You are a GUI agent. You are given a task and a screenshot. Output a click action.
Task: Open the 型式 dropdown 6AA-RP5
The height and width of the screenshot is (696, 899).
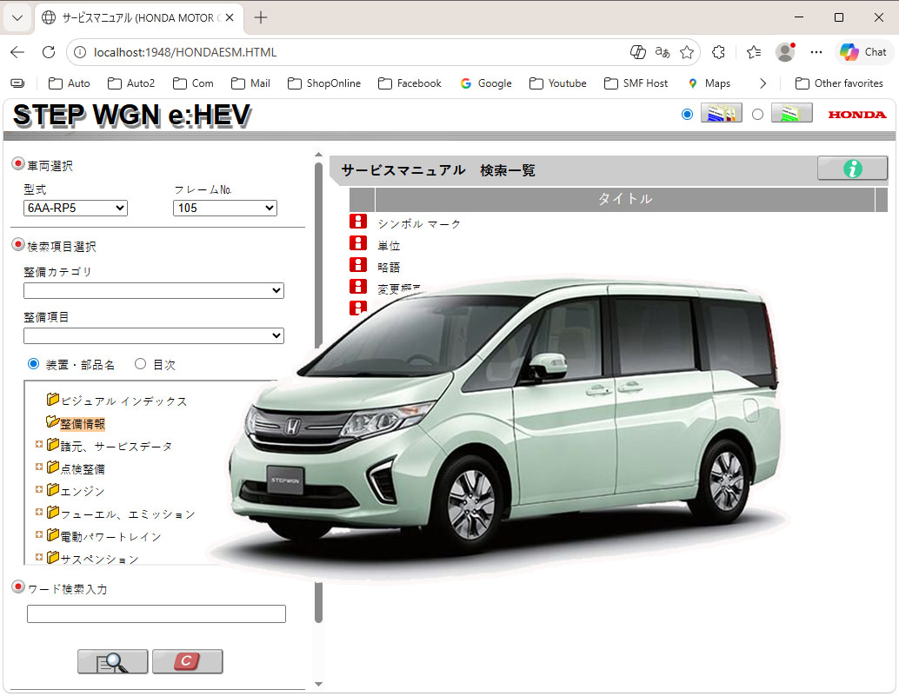[75, 208]
